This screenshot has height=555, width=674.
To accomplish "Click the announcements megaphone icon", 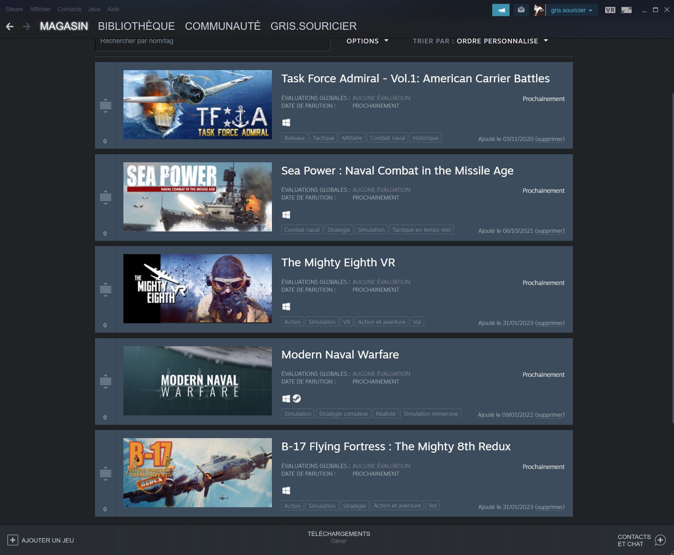I will point(500,10).
